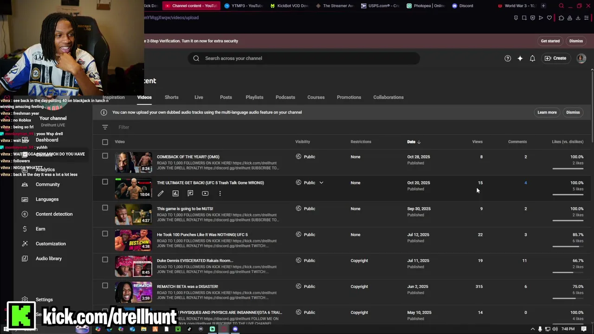View THE ULTIMATE GET BACK on YouTube icon

pos(205,193)
